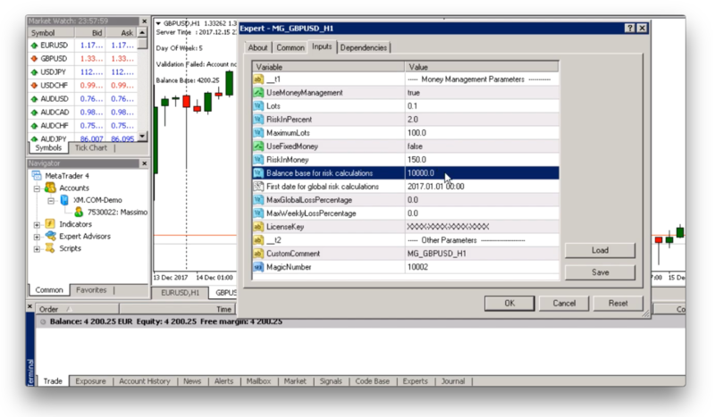Click the Reset button

tap(618, 303)
